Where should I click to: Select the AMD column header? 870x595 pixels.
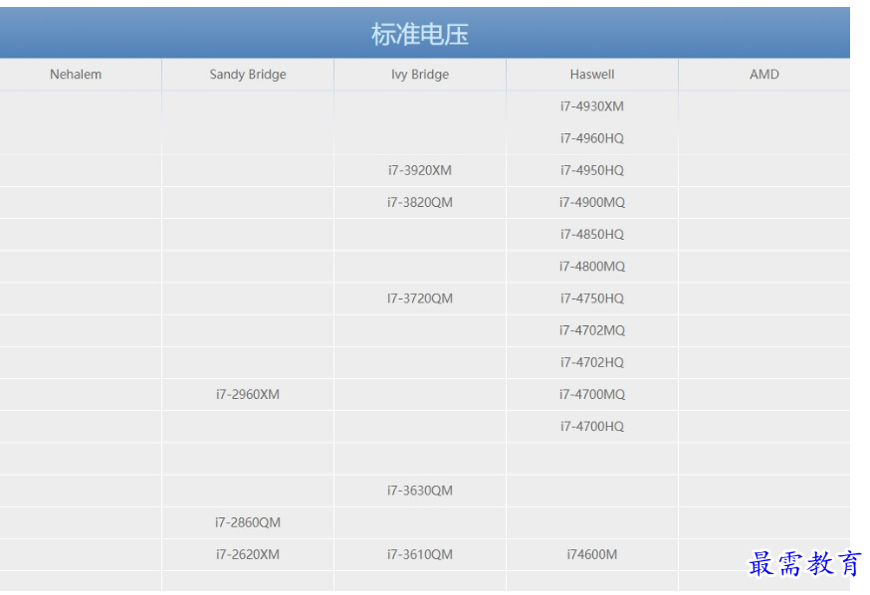point(764,75)
